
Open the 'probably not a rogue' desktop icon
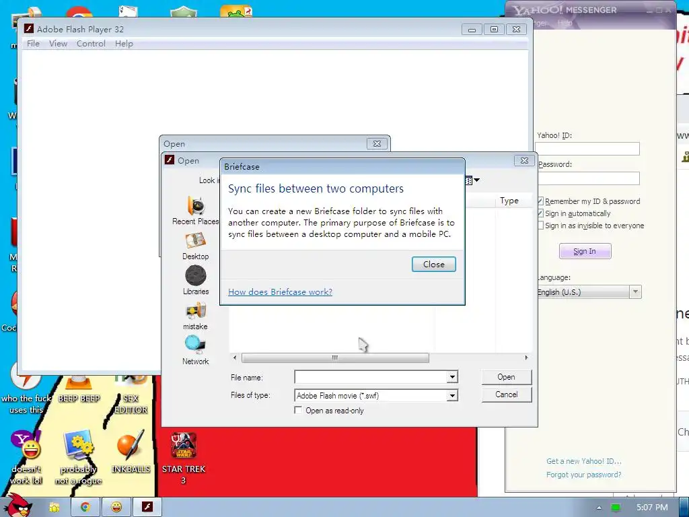[x=78, y=457]
